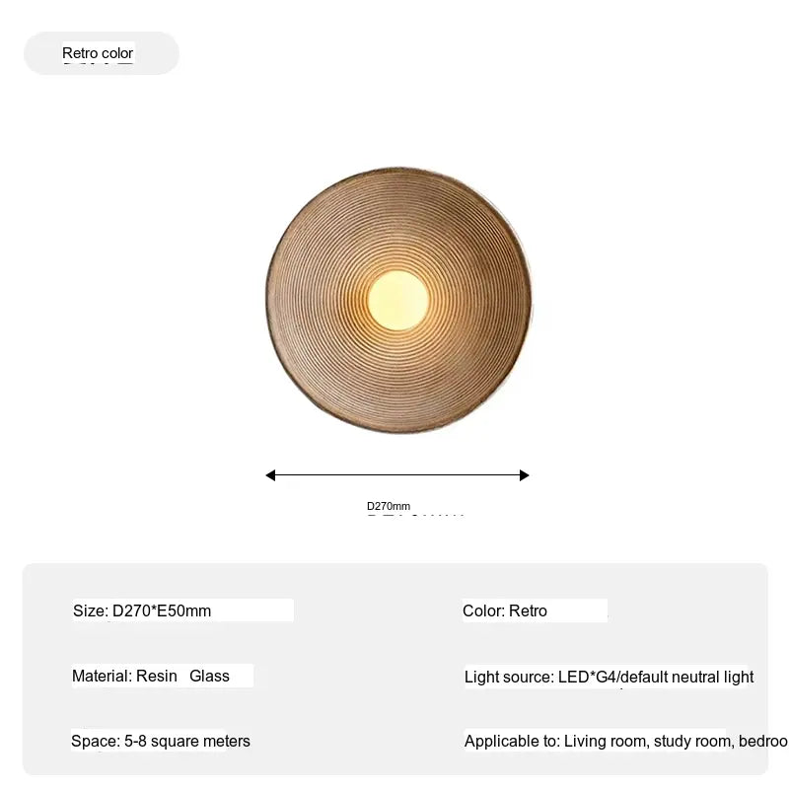This screenshot has width=789, height=789.
Task: Select the Size: D270*E50mm text
Action: click(142, 610)
